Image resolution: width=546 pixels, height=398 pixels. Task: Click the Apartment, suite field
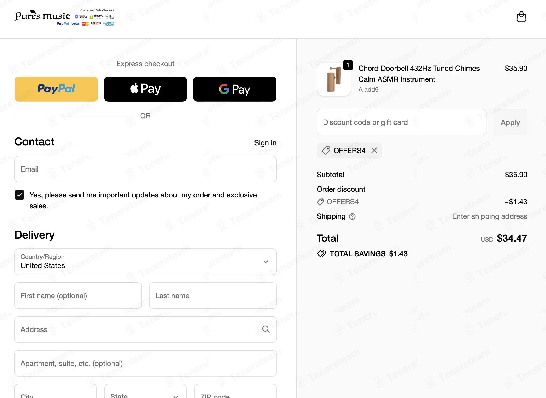pyautogui.click(x=145, y=363)
